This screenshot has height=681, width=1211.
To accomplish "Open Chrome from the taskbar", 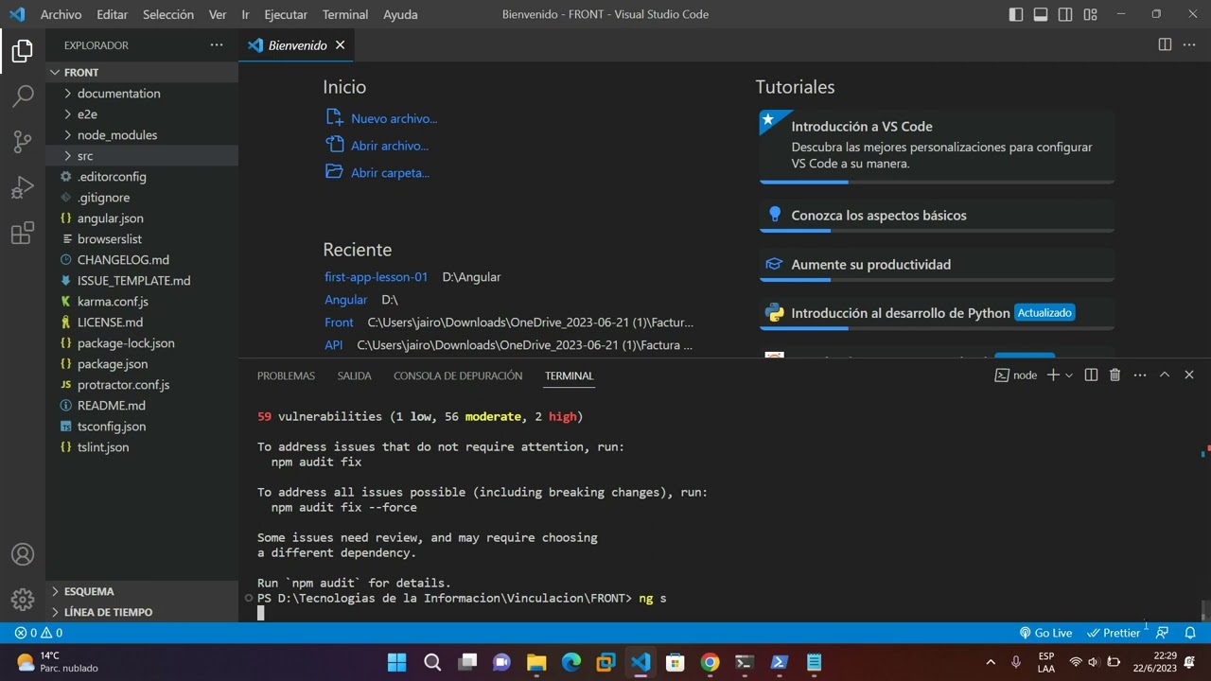I will pyautogui.click(x=710, y=662).
